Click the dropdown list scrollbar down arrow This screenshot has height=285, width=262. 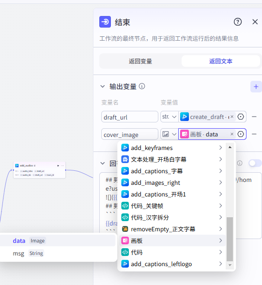point(230,265)
